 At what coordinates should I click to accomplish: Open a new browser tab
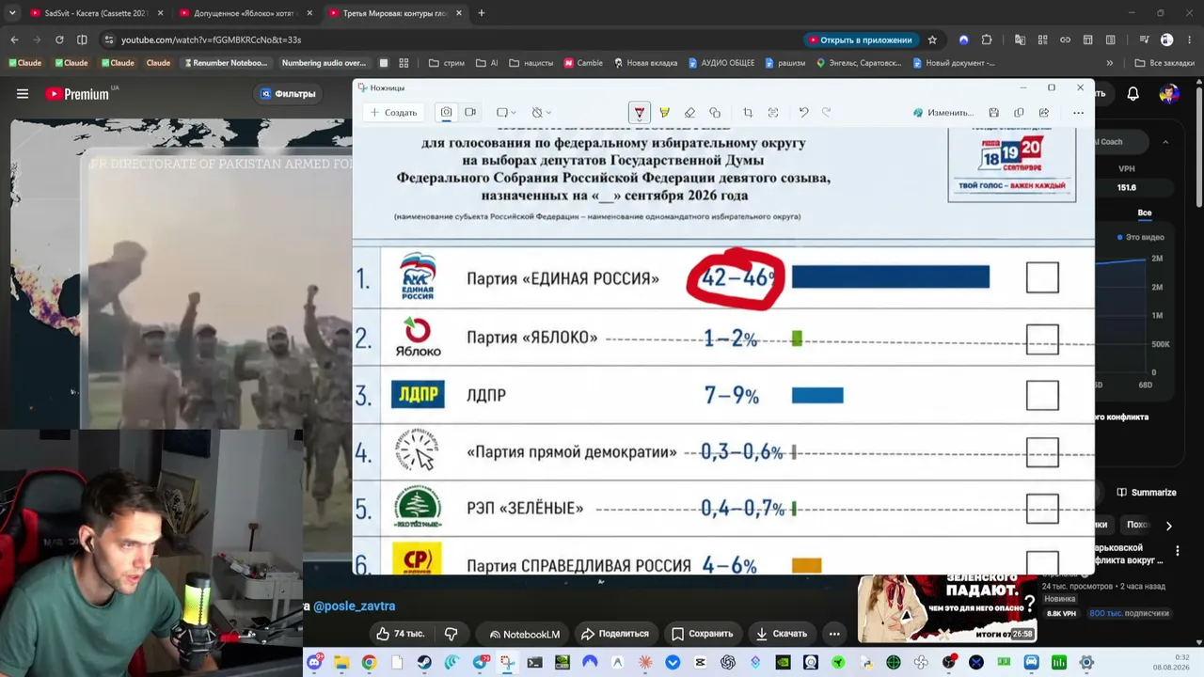482,13
